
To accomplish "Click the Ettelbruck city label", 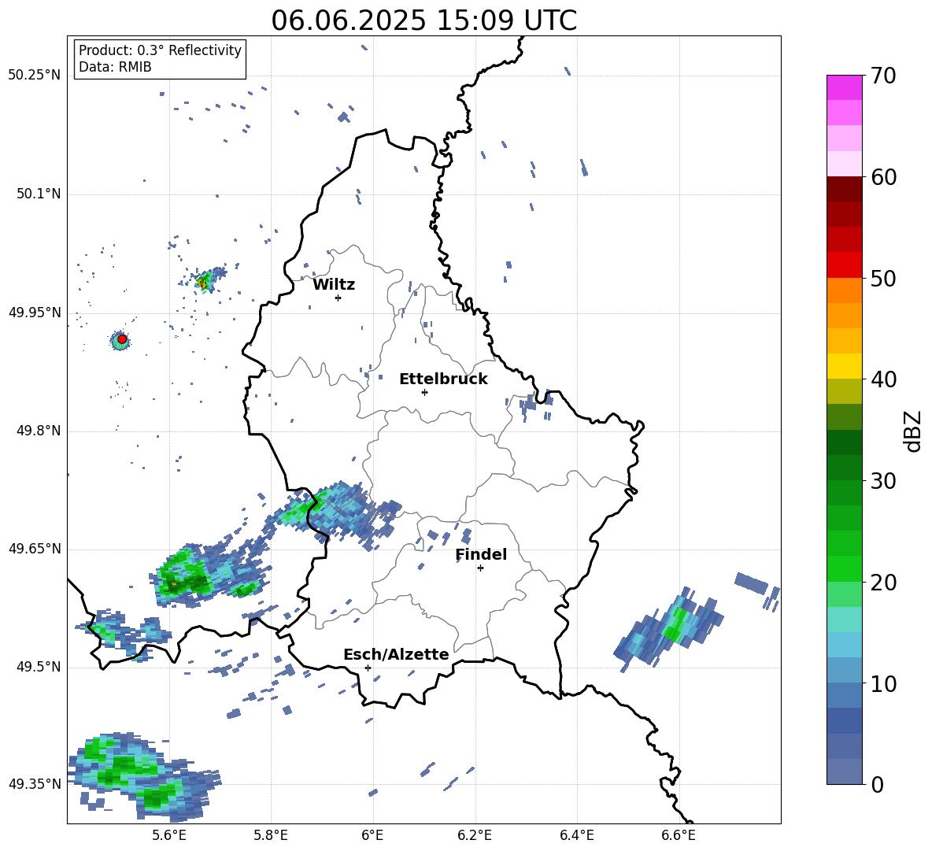I will pyautogui.click(x=443, y=379).
